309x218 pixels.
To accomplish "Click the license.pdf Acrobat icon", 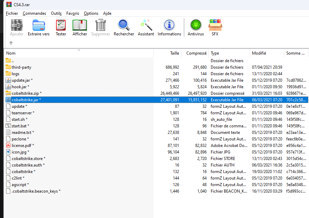I will point(8,146).
